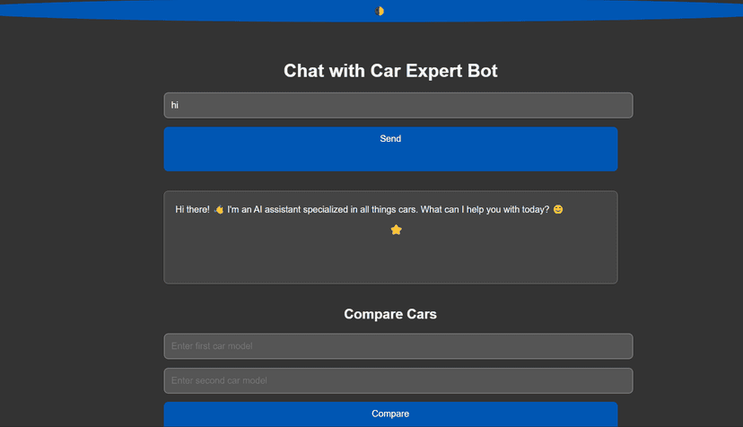
Task: Click the "Chat with Car Expert Bot" heading
Action: [x=390, y=71]
